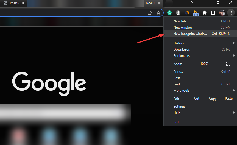Screen dimensions: 237x145
Task: Decrease zoom with the minus button
Action: tap(194, 64)
